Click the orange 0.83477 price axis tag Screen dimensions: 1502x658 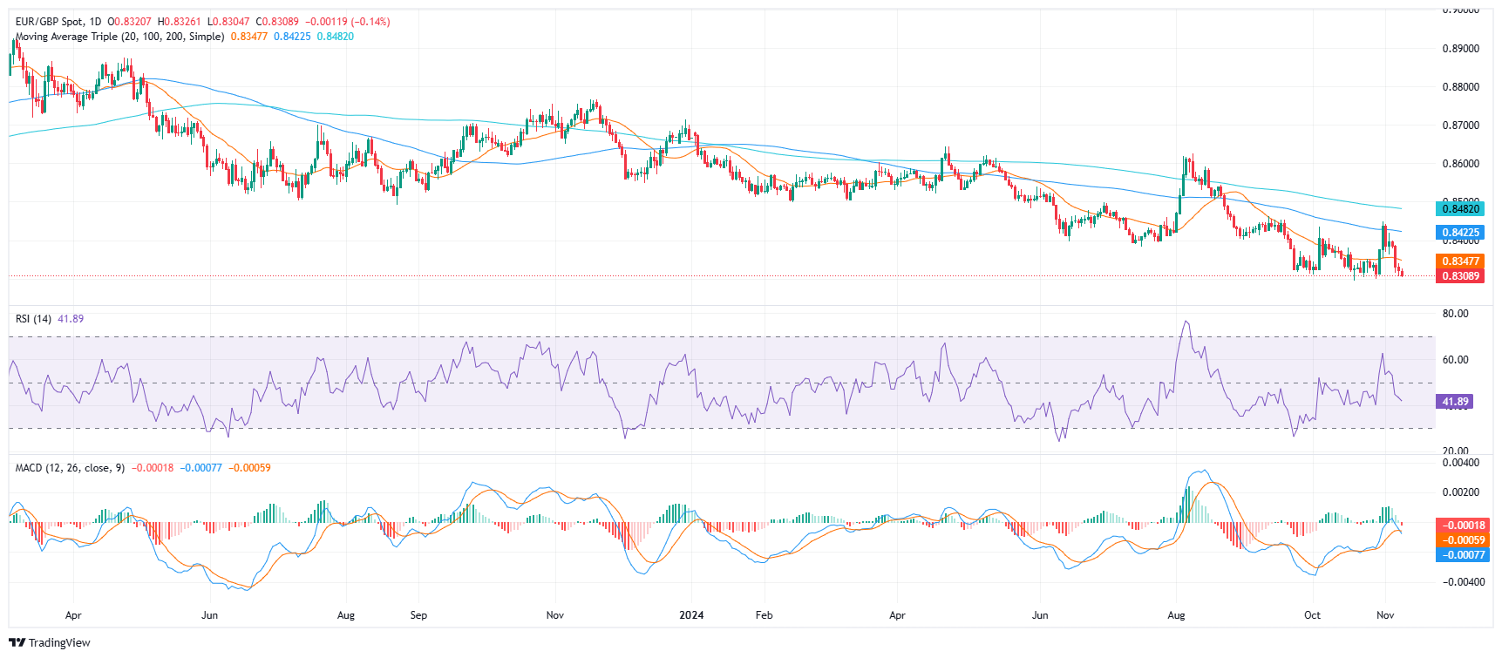[1460, 261]
